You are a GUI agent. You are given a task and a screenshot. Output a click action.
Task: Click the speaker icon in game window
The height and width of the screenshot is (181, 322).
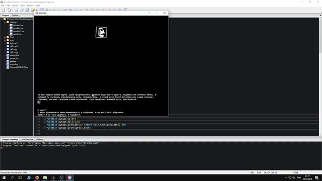pyautogui.click(x=39, y=102)
